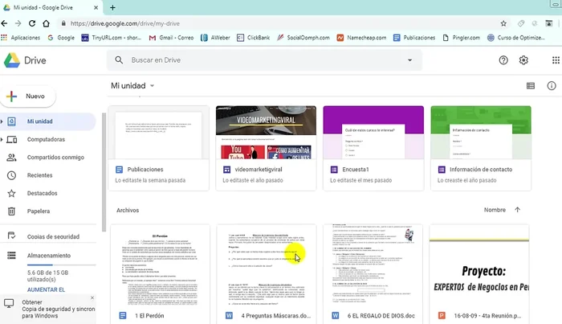Open the Gmail - Correo bookmark
The height and width of the screenshot is (324, 562).
tap(171, 38)
